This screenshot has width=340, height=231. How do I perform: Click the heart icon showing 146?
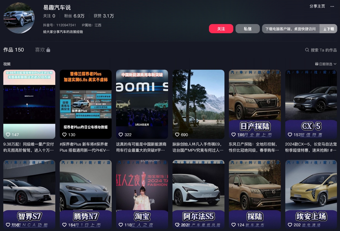pyautogui.click(x=234, y=135)
